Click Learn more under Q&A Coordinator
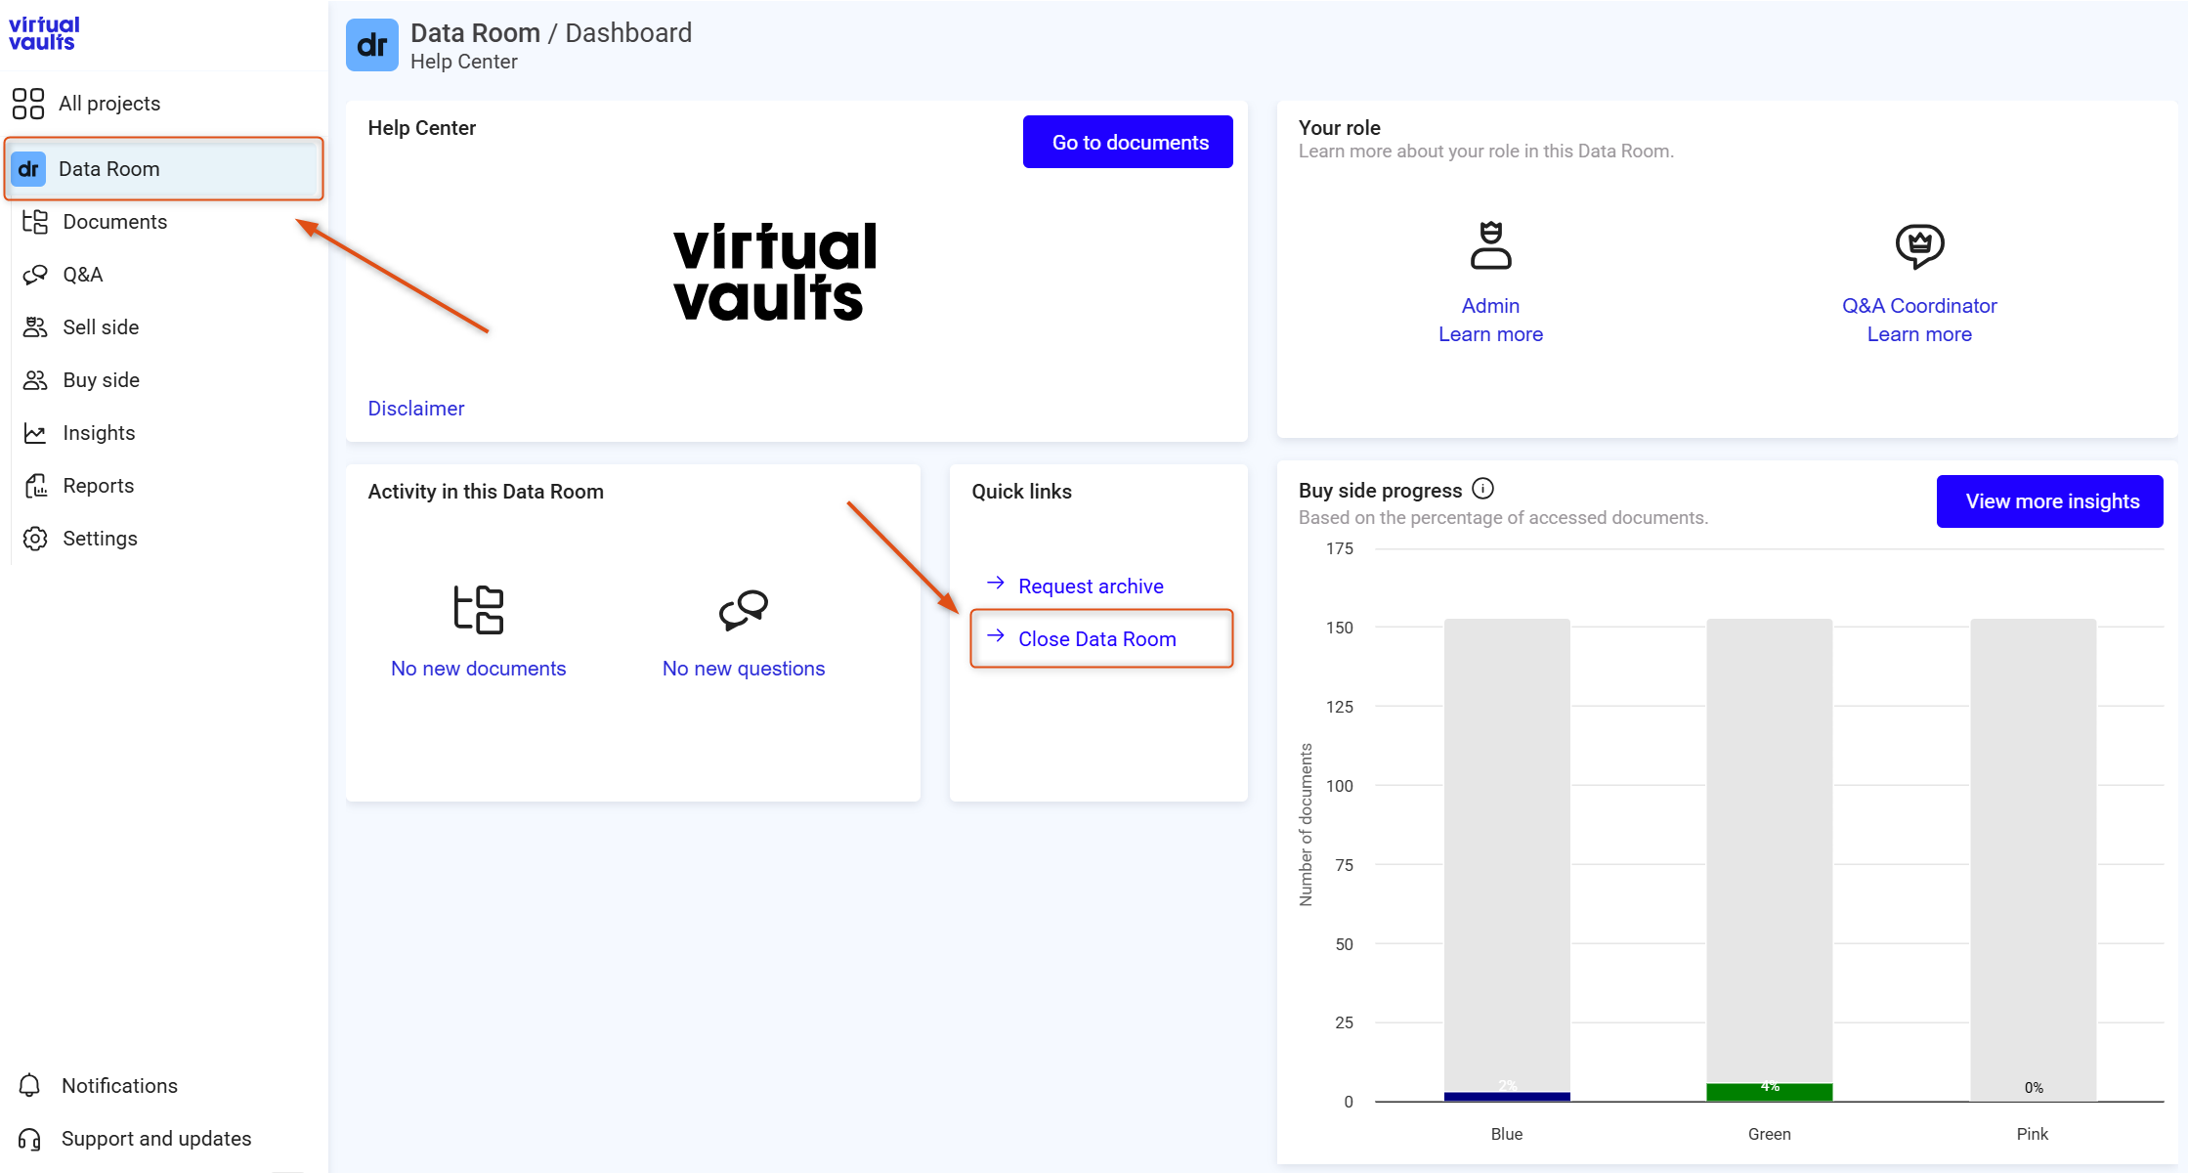Image resolution: width=2188 pixels, height=1173 pixels. 1919,334
